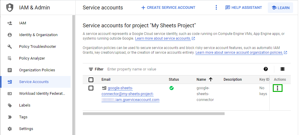The width and height of the screenshot is (299, 135).
Task: Open the Help Assistant
Action: pos(243,8)
